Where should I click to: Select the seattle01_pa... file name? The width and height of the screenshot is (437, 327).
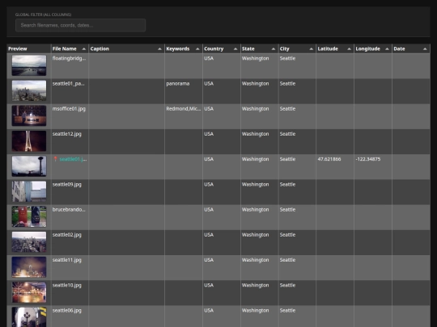click(68, 84)
